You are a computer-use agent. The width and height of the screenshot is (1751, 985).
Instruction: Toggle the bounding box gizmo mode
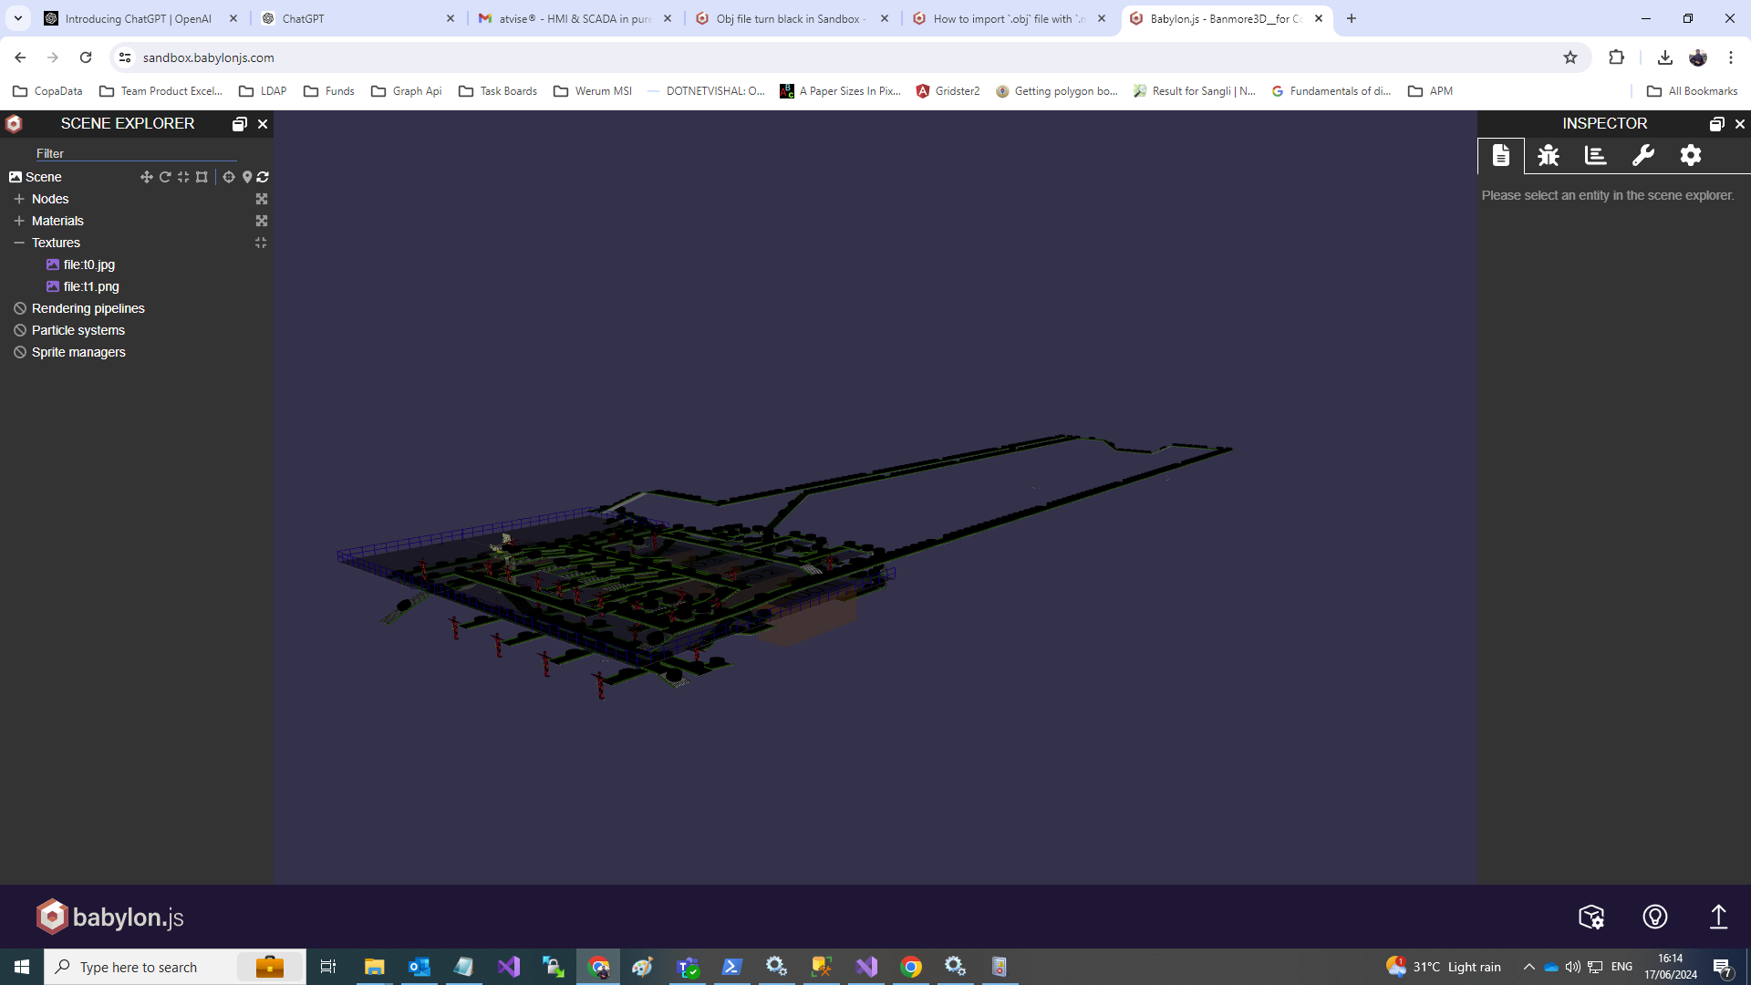point(202,177)
